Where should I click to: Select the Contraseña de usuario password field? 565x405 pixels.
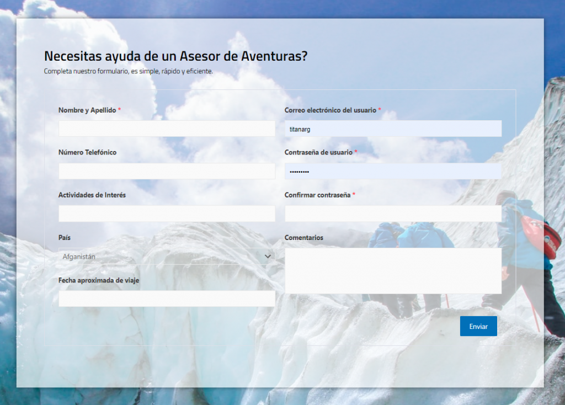pyautogui.click(x=393, y=171)
